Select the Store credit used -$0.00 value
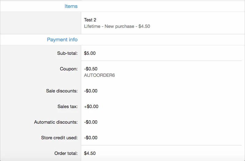This screenshot has height=161, width=245. click(91, 138)
